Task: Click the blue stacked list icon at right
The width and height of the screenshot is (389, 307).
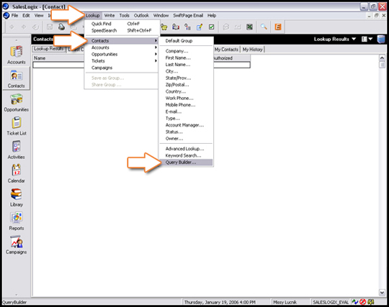Action: pyautogui.click(x=381, y=39)
